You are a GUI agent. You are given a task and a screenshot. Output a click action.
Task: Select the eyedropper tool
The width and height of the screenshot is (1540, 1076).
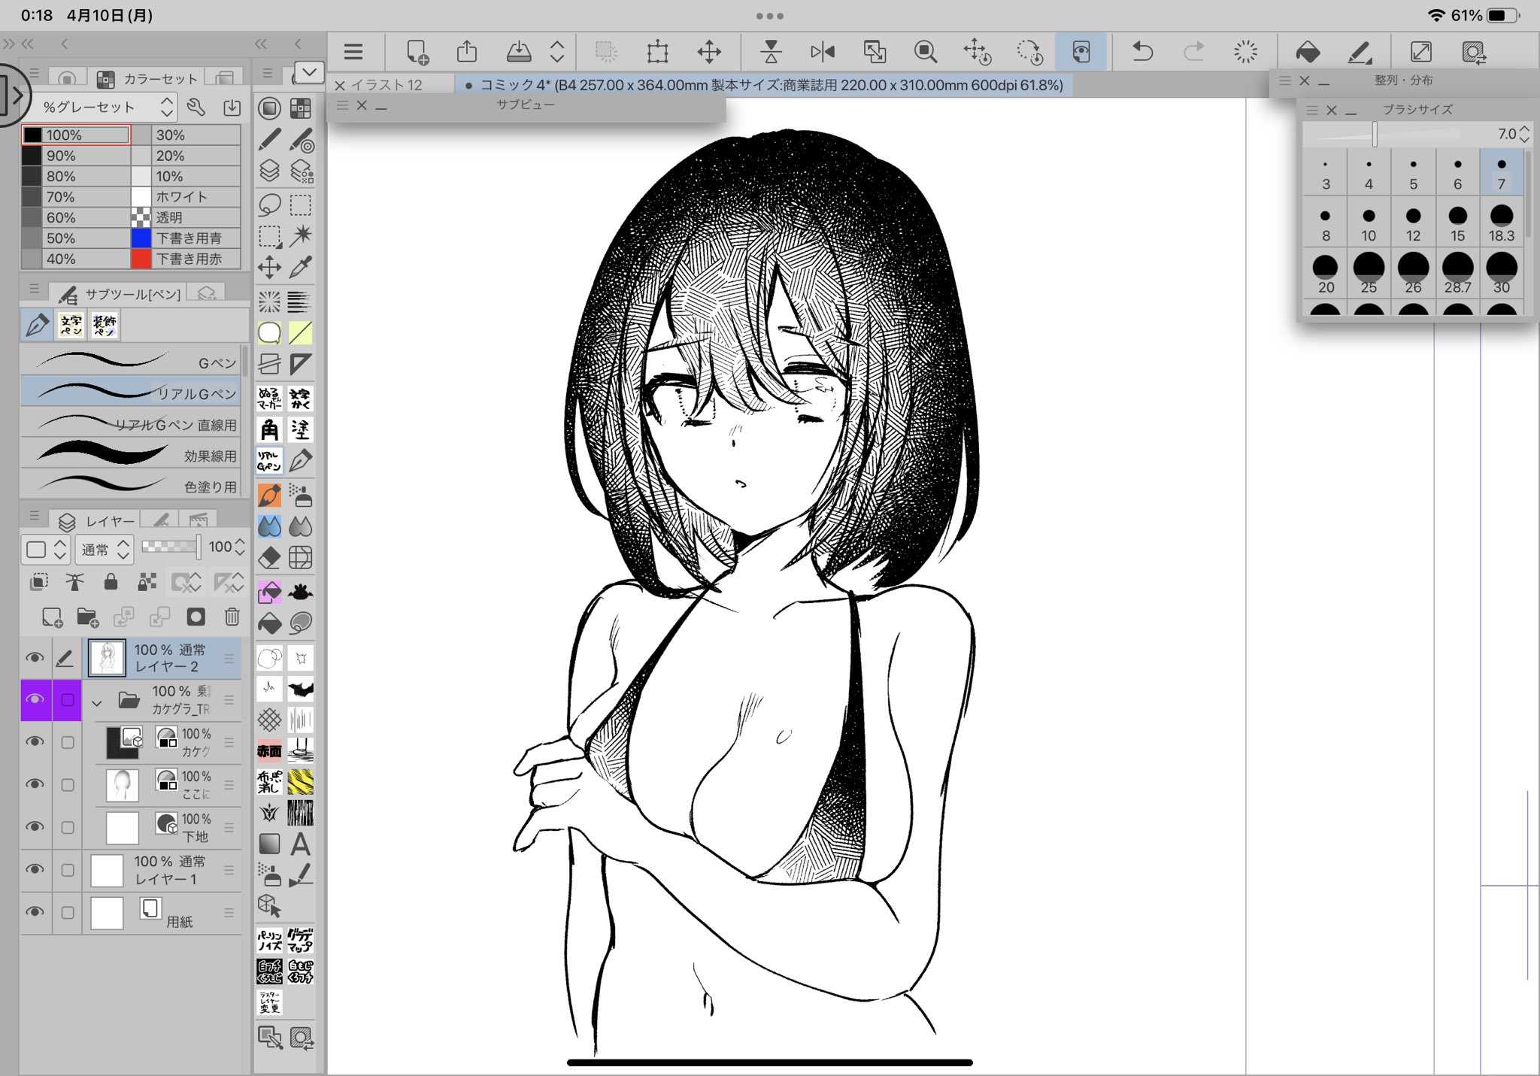click(x=301, y=267)
